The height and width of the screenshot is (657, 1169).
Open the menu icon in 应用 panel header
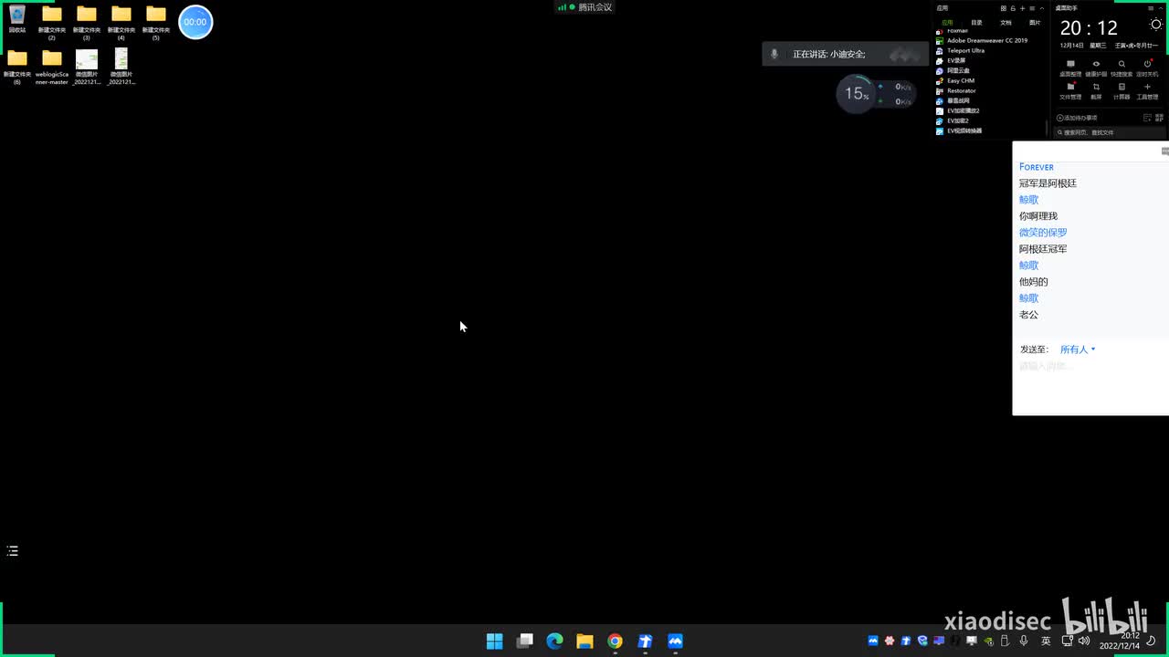pyautogui.click(x=1032, y=8)
